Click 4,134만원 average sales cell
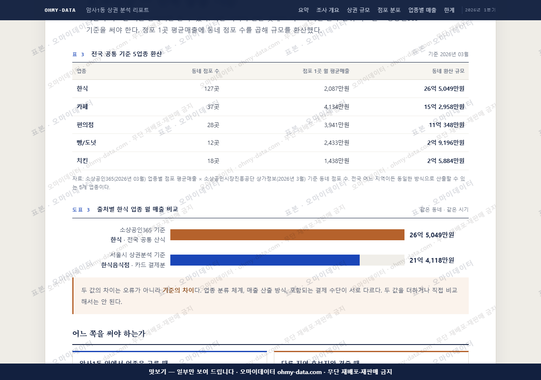The height and width of the screenshot is (380, 541). (336, 107)
